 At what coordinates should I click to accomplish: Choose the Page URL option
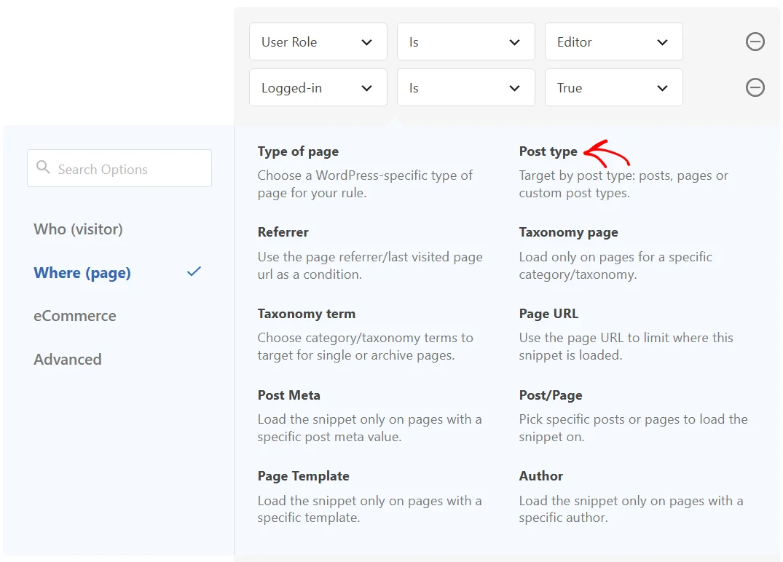(x=548, y=314)
